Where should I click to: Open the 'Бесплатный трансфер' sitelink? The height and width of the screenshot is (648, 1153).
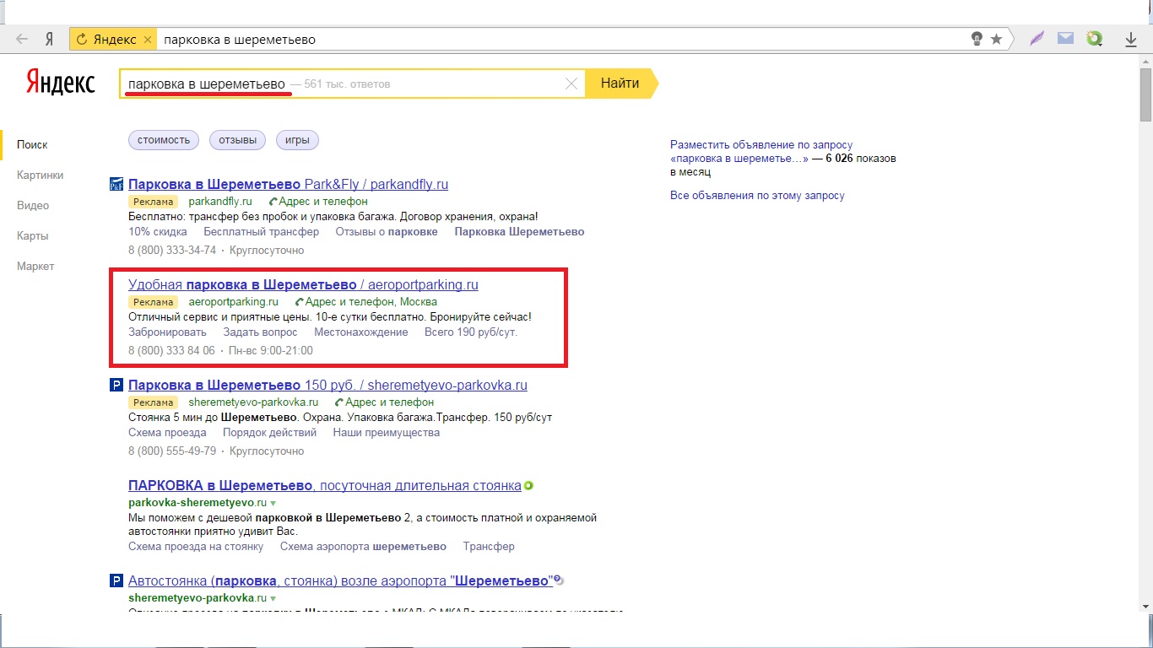point(262,232)
